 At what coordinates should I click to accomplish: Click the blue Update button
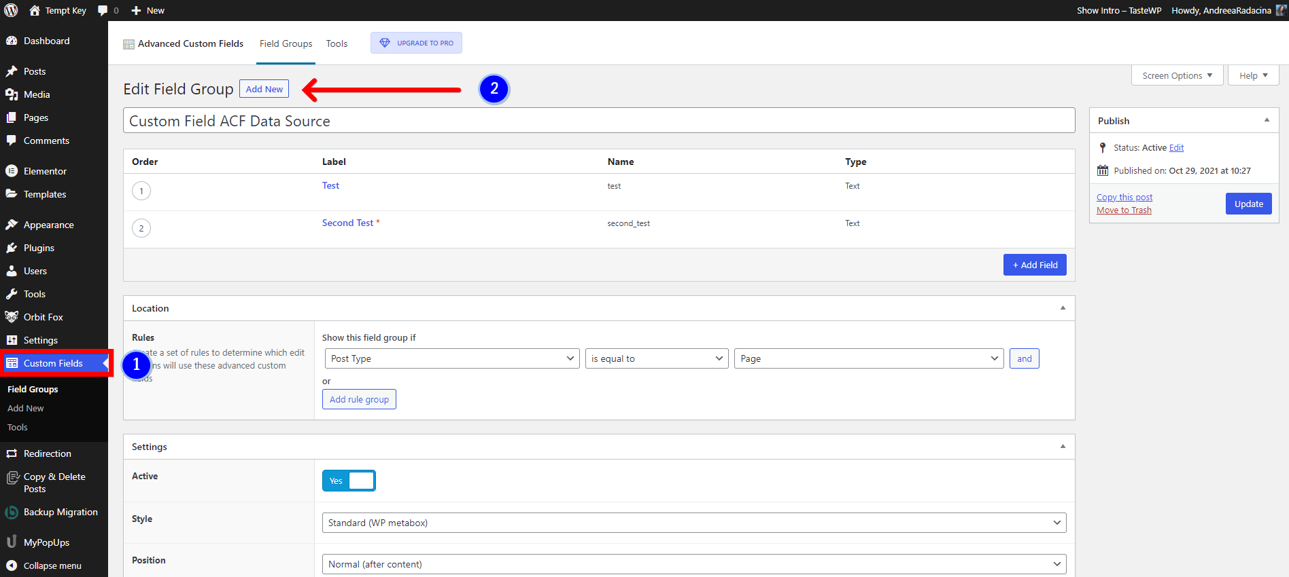[x=1248, y=204]
